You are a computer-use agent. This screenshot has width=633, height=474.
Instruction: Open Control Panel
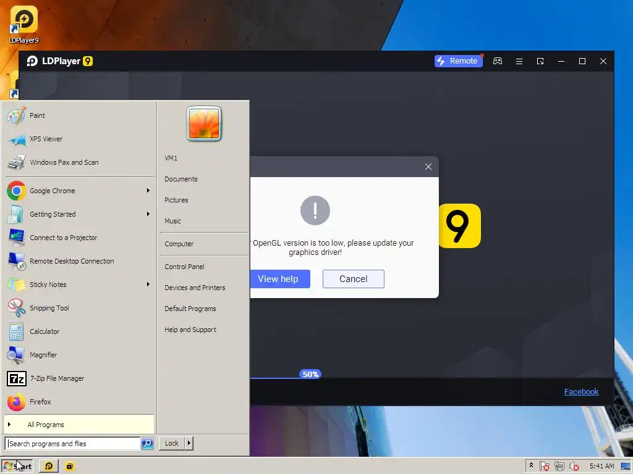click(204, 267)
